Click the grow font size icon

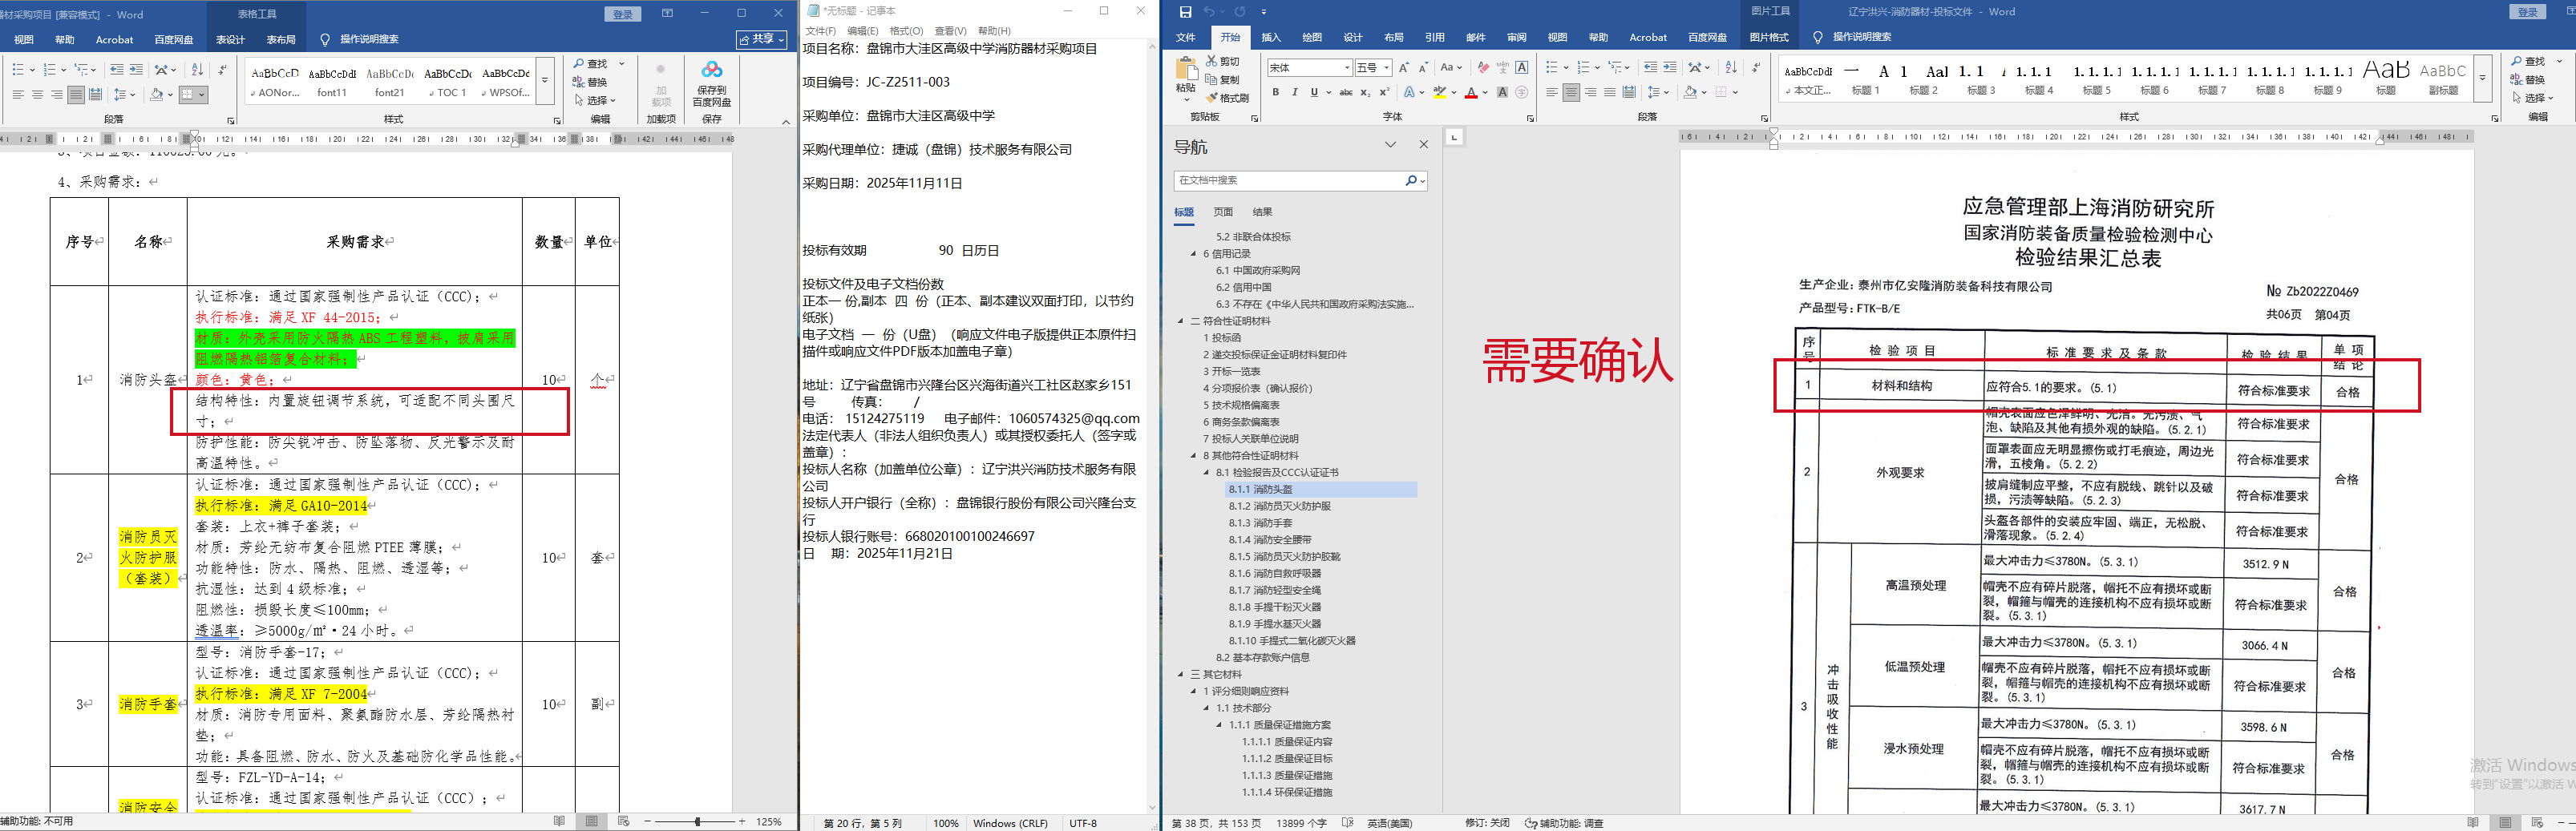pyautogui.click(x=1404, y=67)
